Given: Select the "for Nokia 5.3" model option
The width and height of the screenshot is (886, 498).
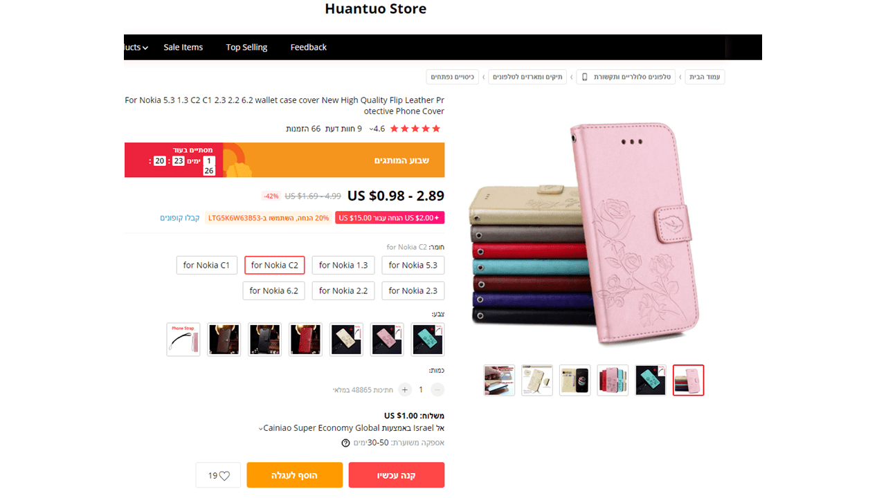Looking at the screenshot, I should click(413, 265).
